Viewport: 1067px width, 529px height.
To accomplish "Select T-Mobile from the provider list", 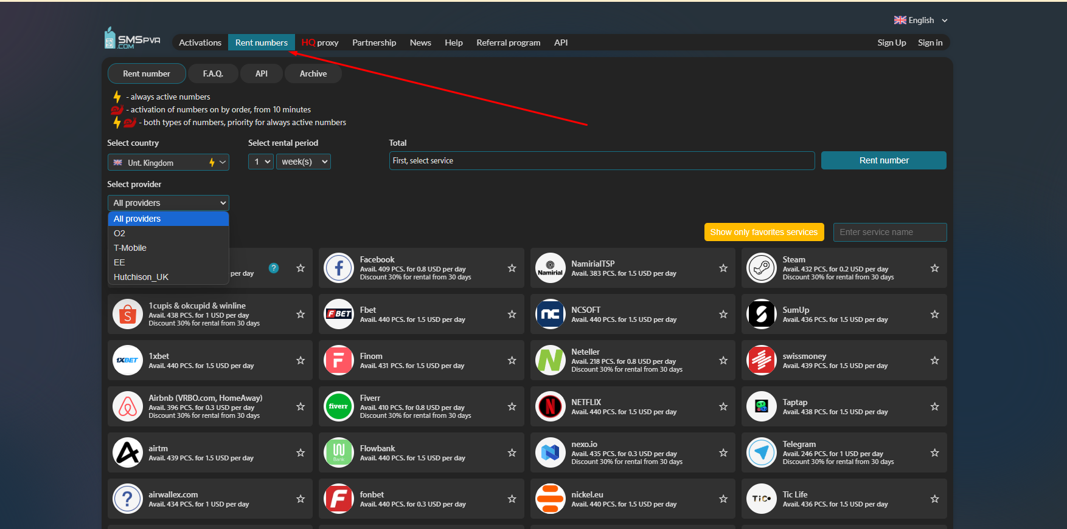I will click(169, 248).
